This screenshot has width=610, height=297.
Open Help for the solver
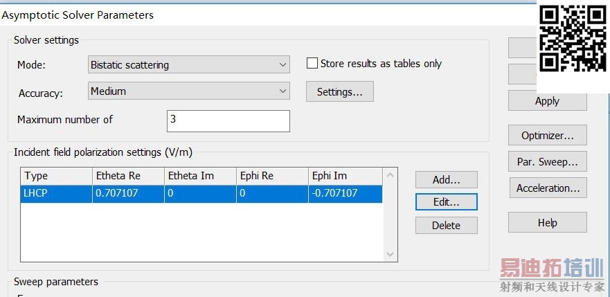pyautogui.click(x=547, y=222)
